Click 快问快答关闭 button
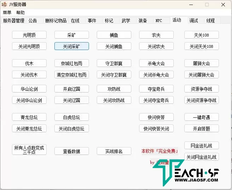The width and height of the screenshot is (232, 190). coord(156,129)
